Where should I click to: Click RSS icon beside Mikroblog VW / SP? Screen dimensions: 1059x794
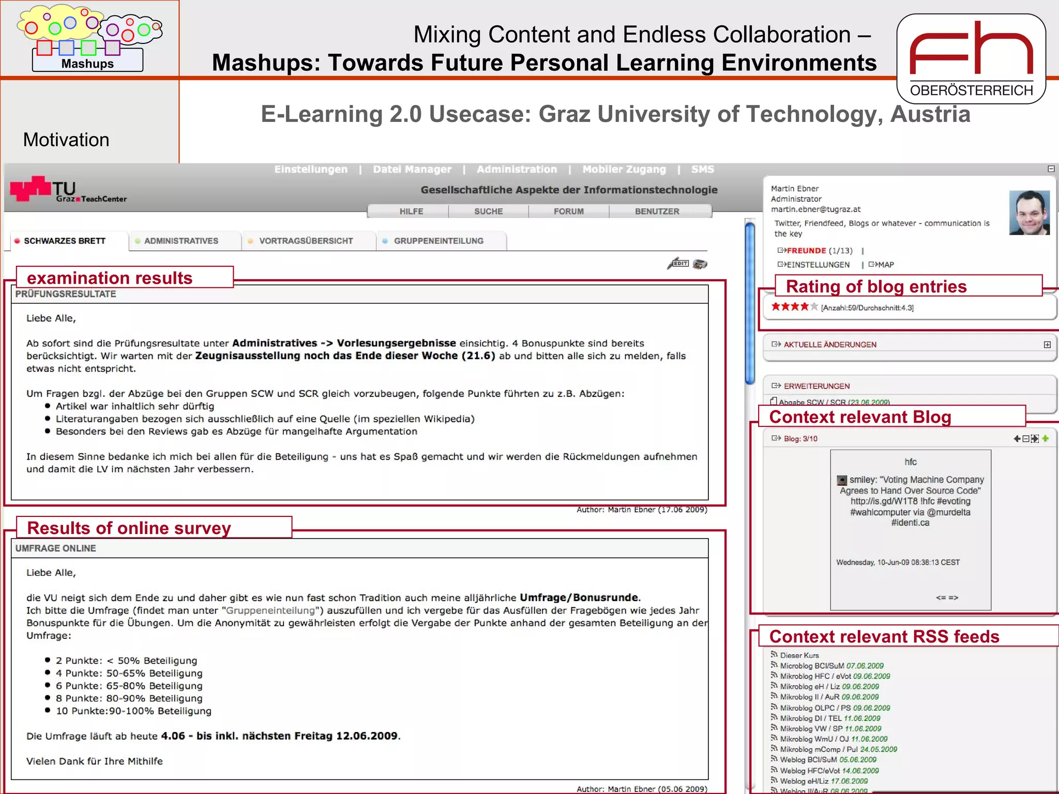(774, 728)
